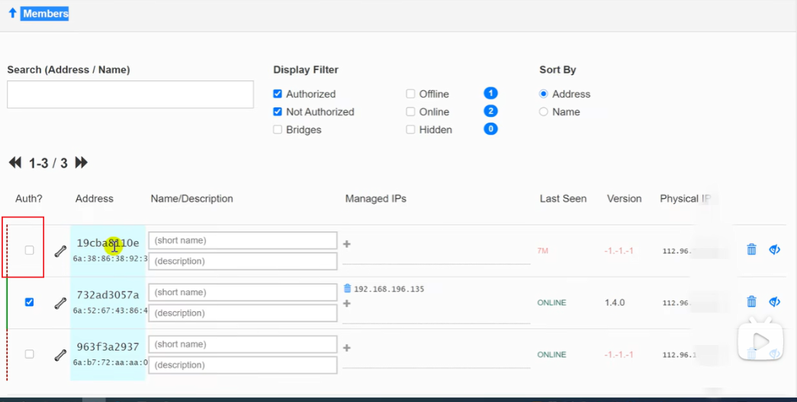This screenshot has width=797, height=402.
Task: Click version value 1.4.0
Action: (x=615, y=302)
